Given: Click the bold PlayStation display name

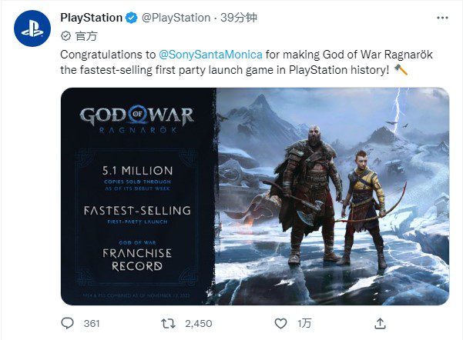Looking at the screenshot, I should tap(91, 18).
